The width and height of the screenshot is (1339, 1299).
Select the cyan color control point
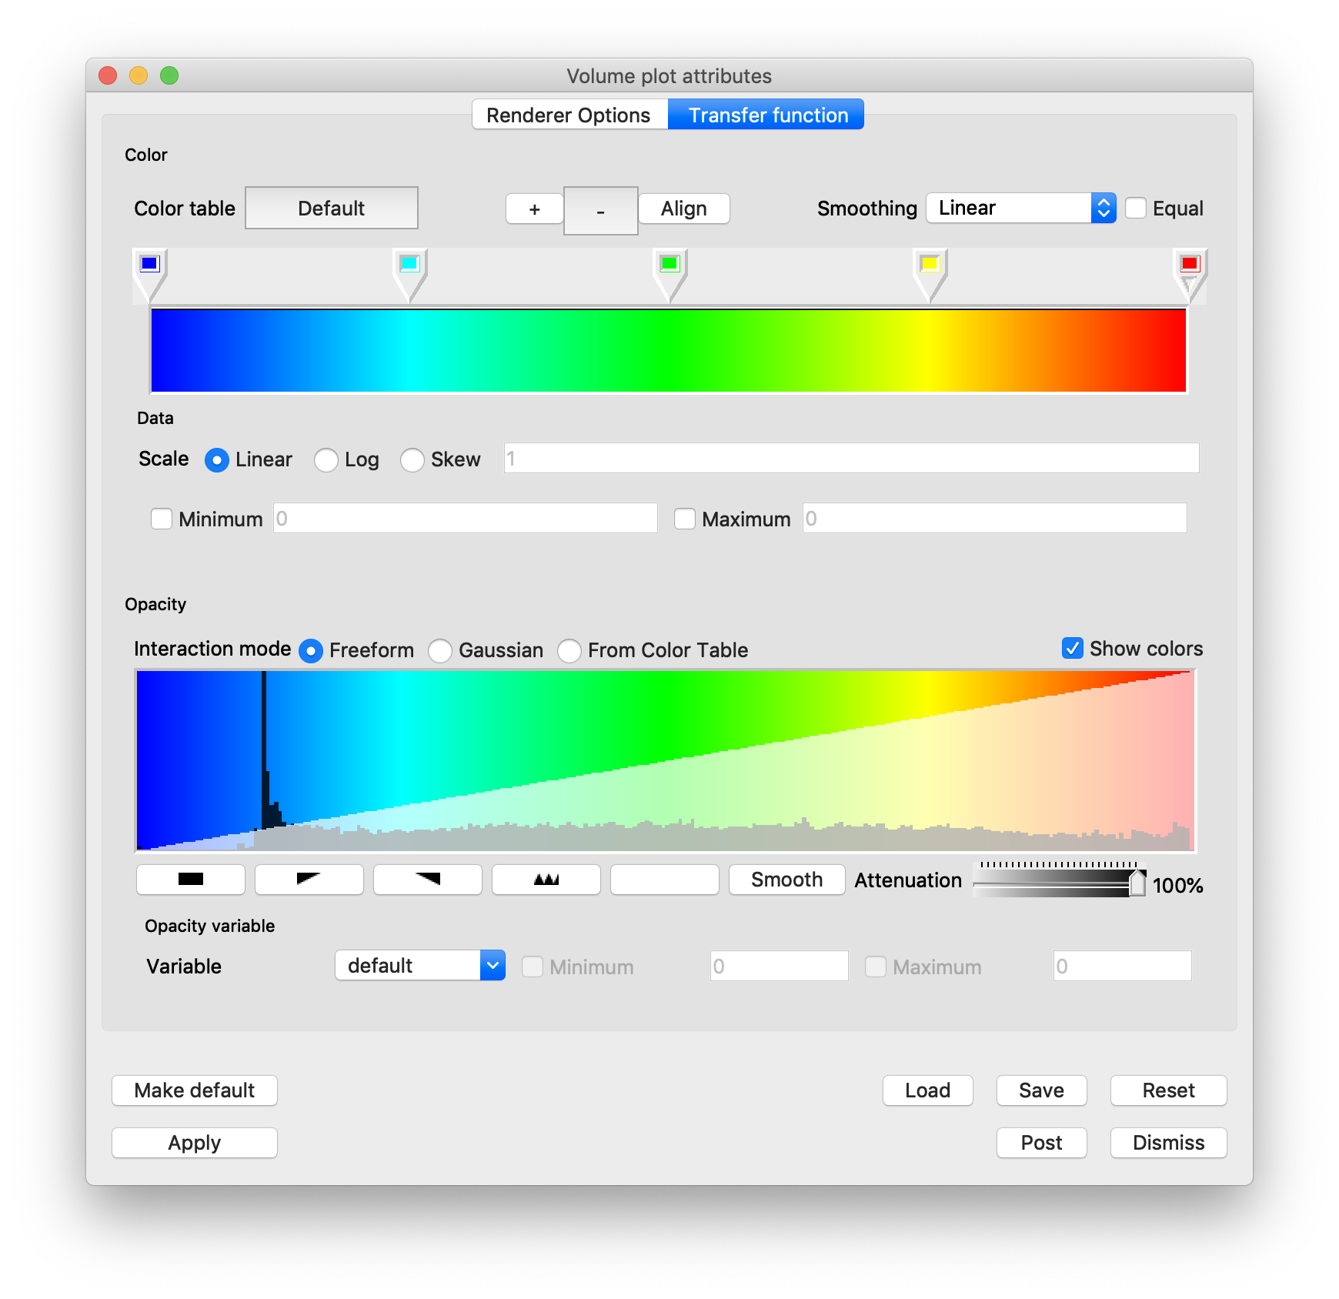(409, 264)
